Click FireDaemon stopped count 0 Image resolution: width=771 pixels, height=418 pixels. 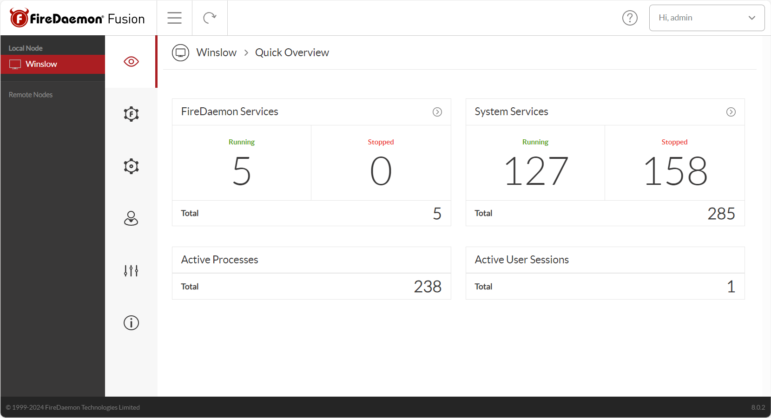point(381,171)
